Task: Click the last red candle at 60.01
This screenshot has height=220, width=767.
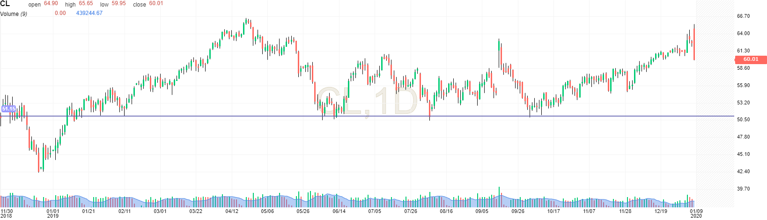Action: 694,44
